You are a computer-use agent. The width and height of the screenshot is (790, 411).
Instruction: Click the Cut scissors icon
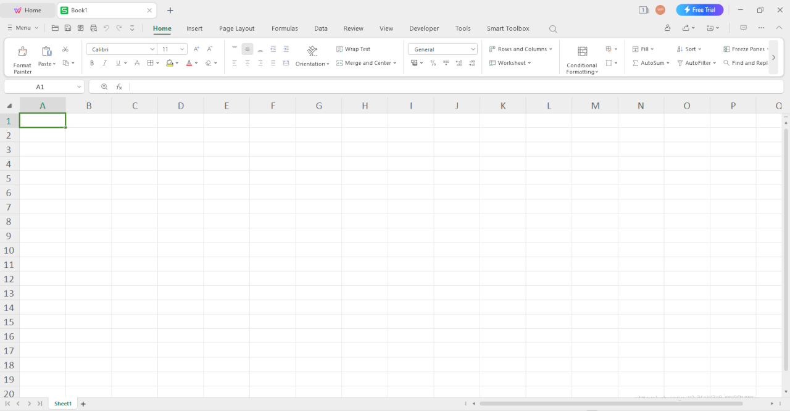(65, 49)
